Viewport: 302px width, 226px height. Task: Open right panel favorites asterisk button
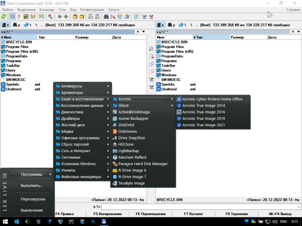293,32
